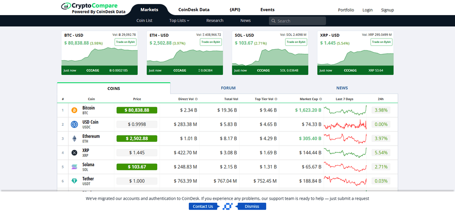This screenshot has height=217, width=455.
Task: Click Trade on Bybit for SOL
Action: point(296,42)
